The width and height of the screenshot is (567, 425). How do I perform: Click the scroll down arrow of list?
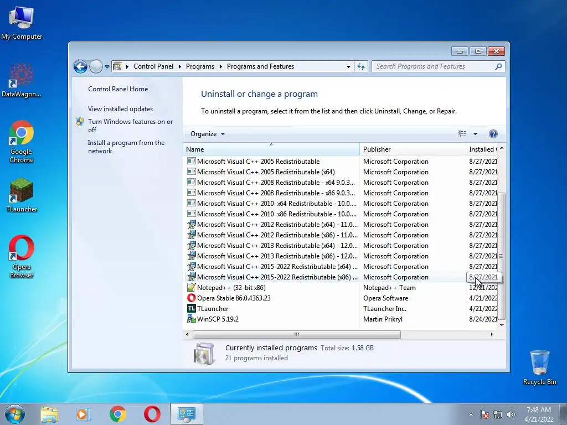501,325
